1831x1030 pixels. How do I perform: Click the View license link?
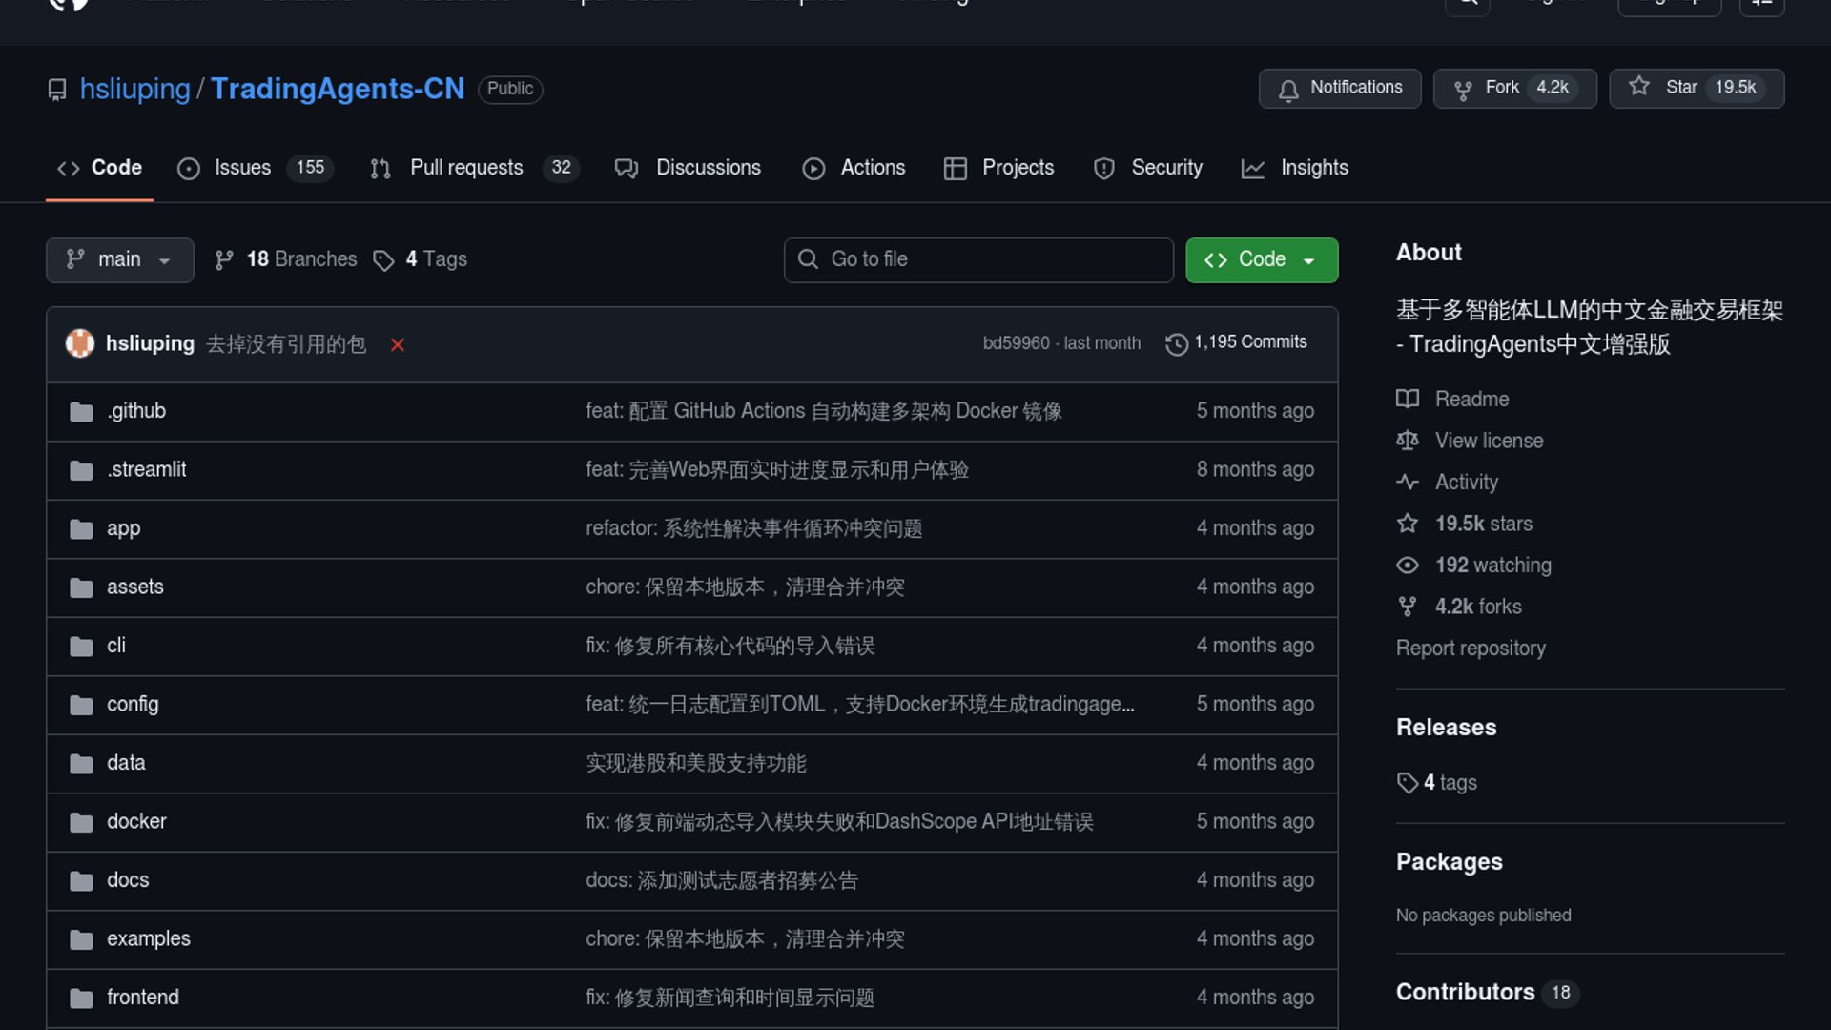click(x=1489, y=441)
